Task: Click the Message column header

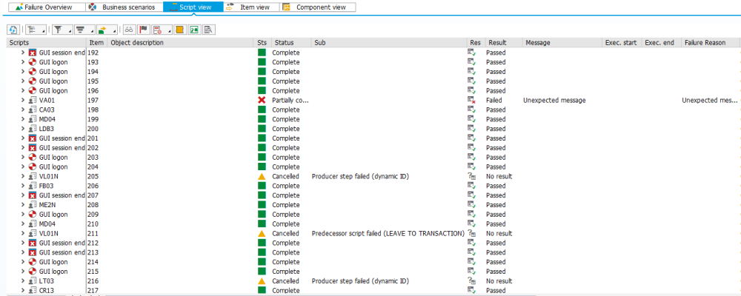Action: [x=562, y=42]
